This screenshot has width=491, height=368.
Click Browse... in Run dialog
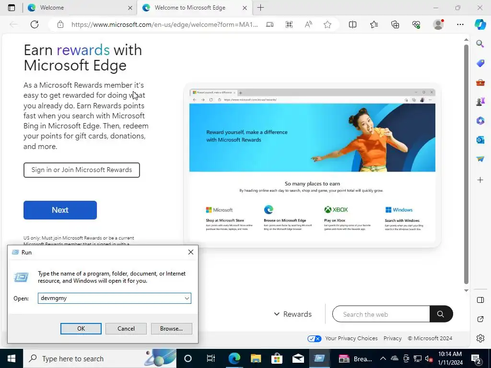coord(171,329)
